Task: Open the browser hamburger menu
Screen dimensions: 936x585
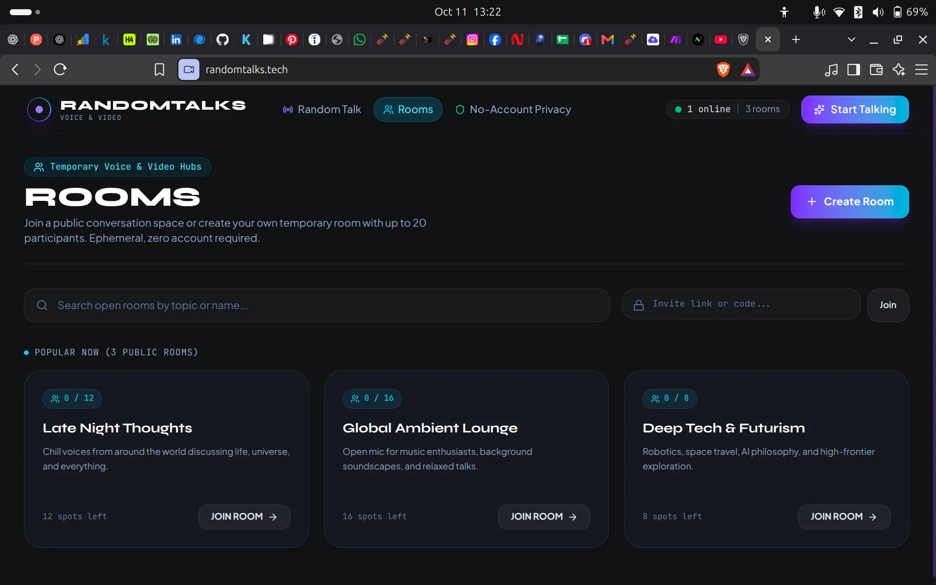Action: (921, 70)
